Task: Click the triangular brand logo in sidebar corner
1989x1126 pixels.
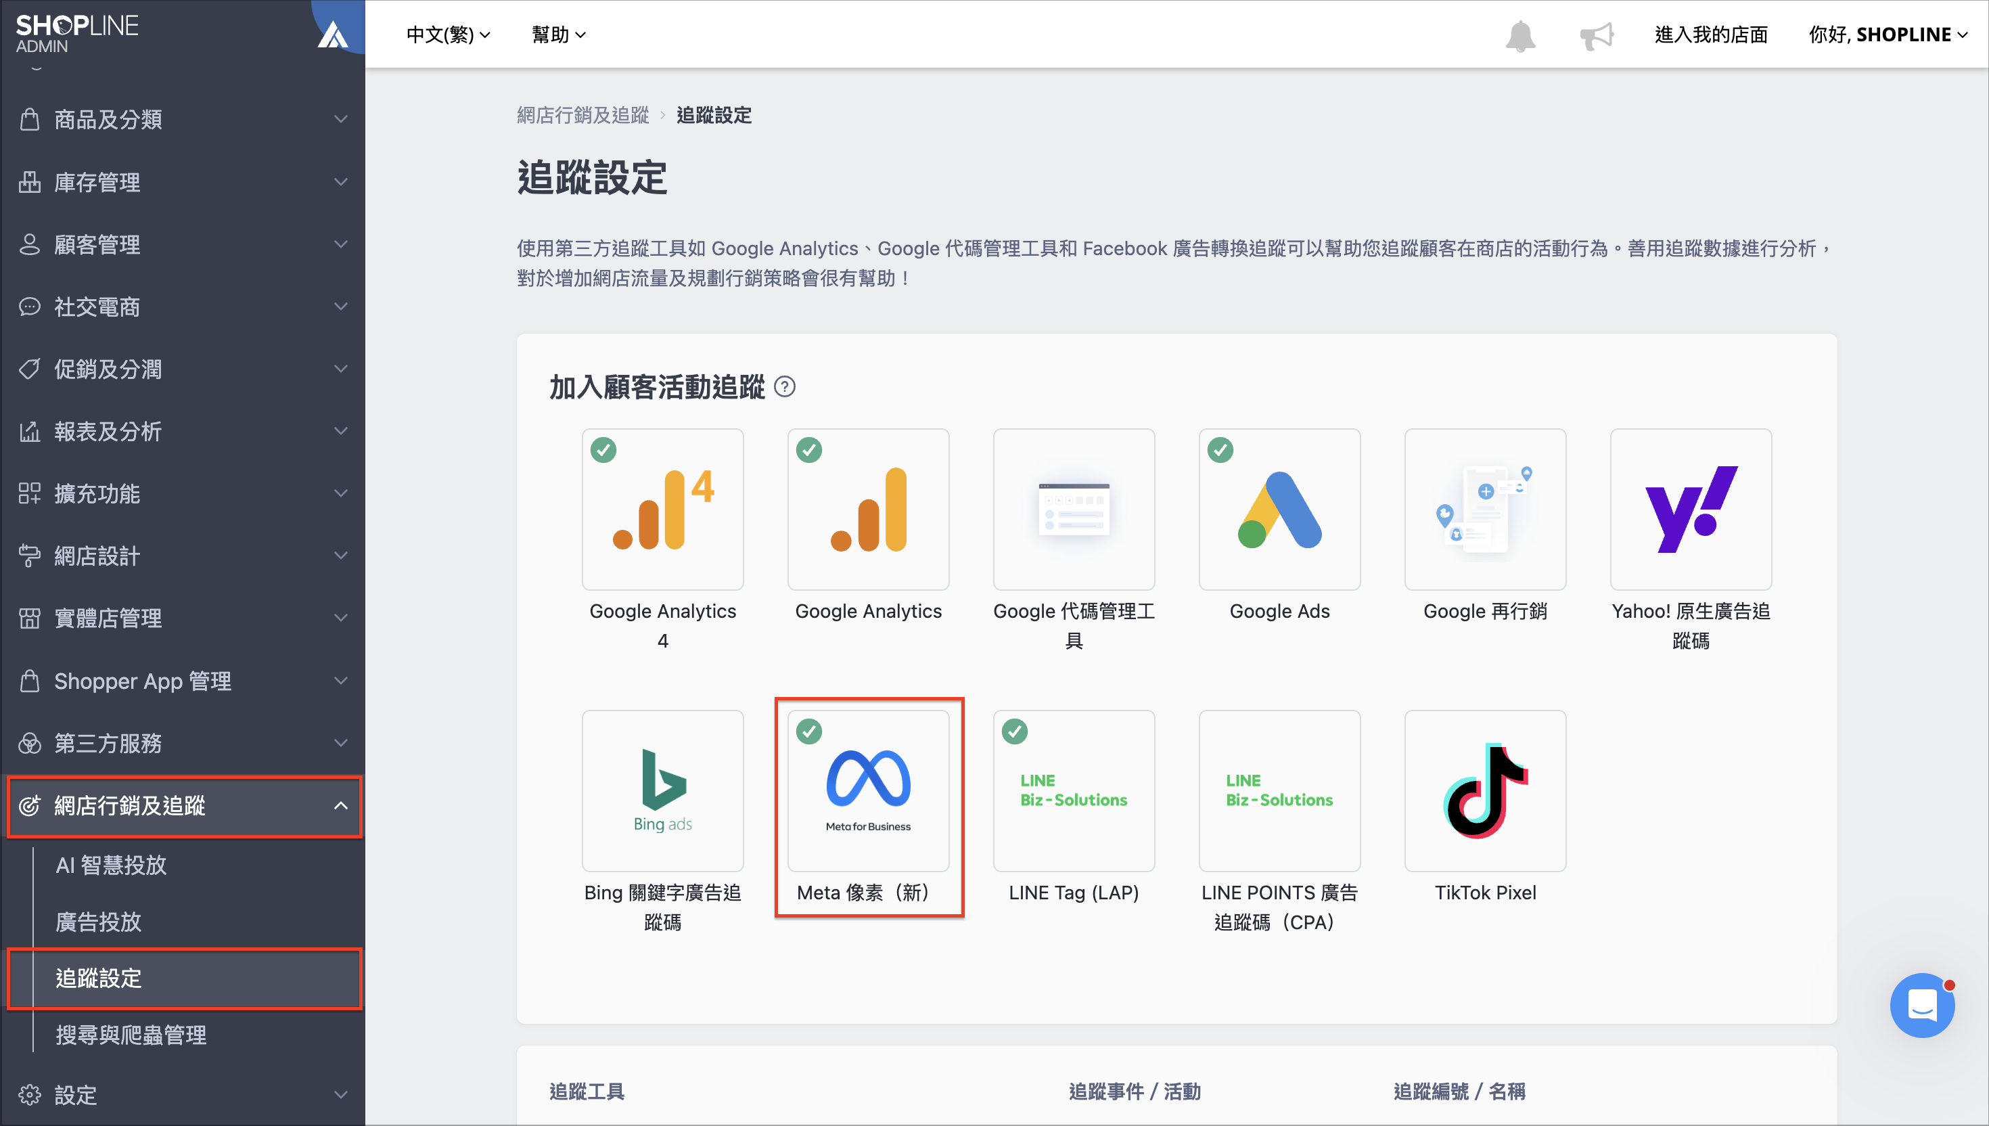Action: [x=333, y=34]
